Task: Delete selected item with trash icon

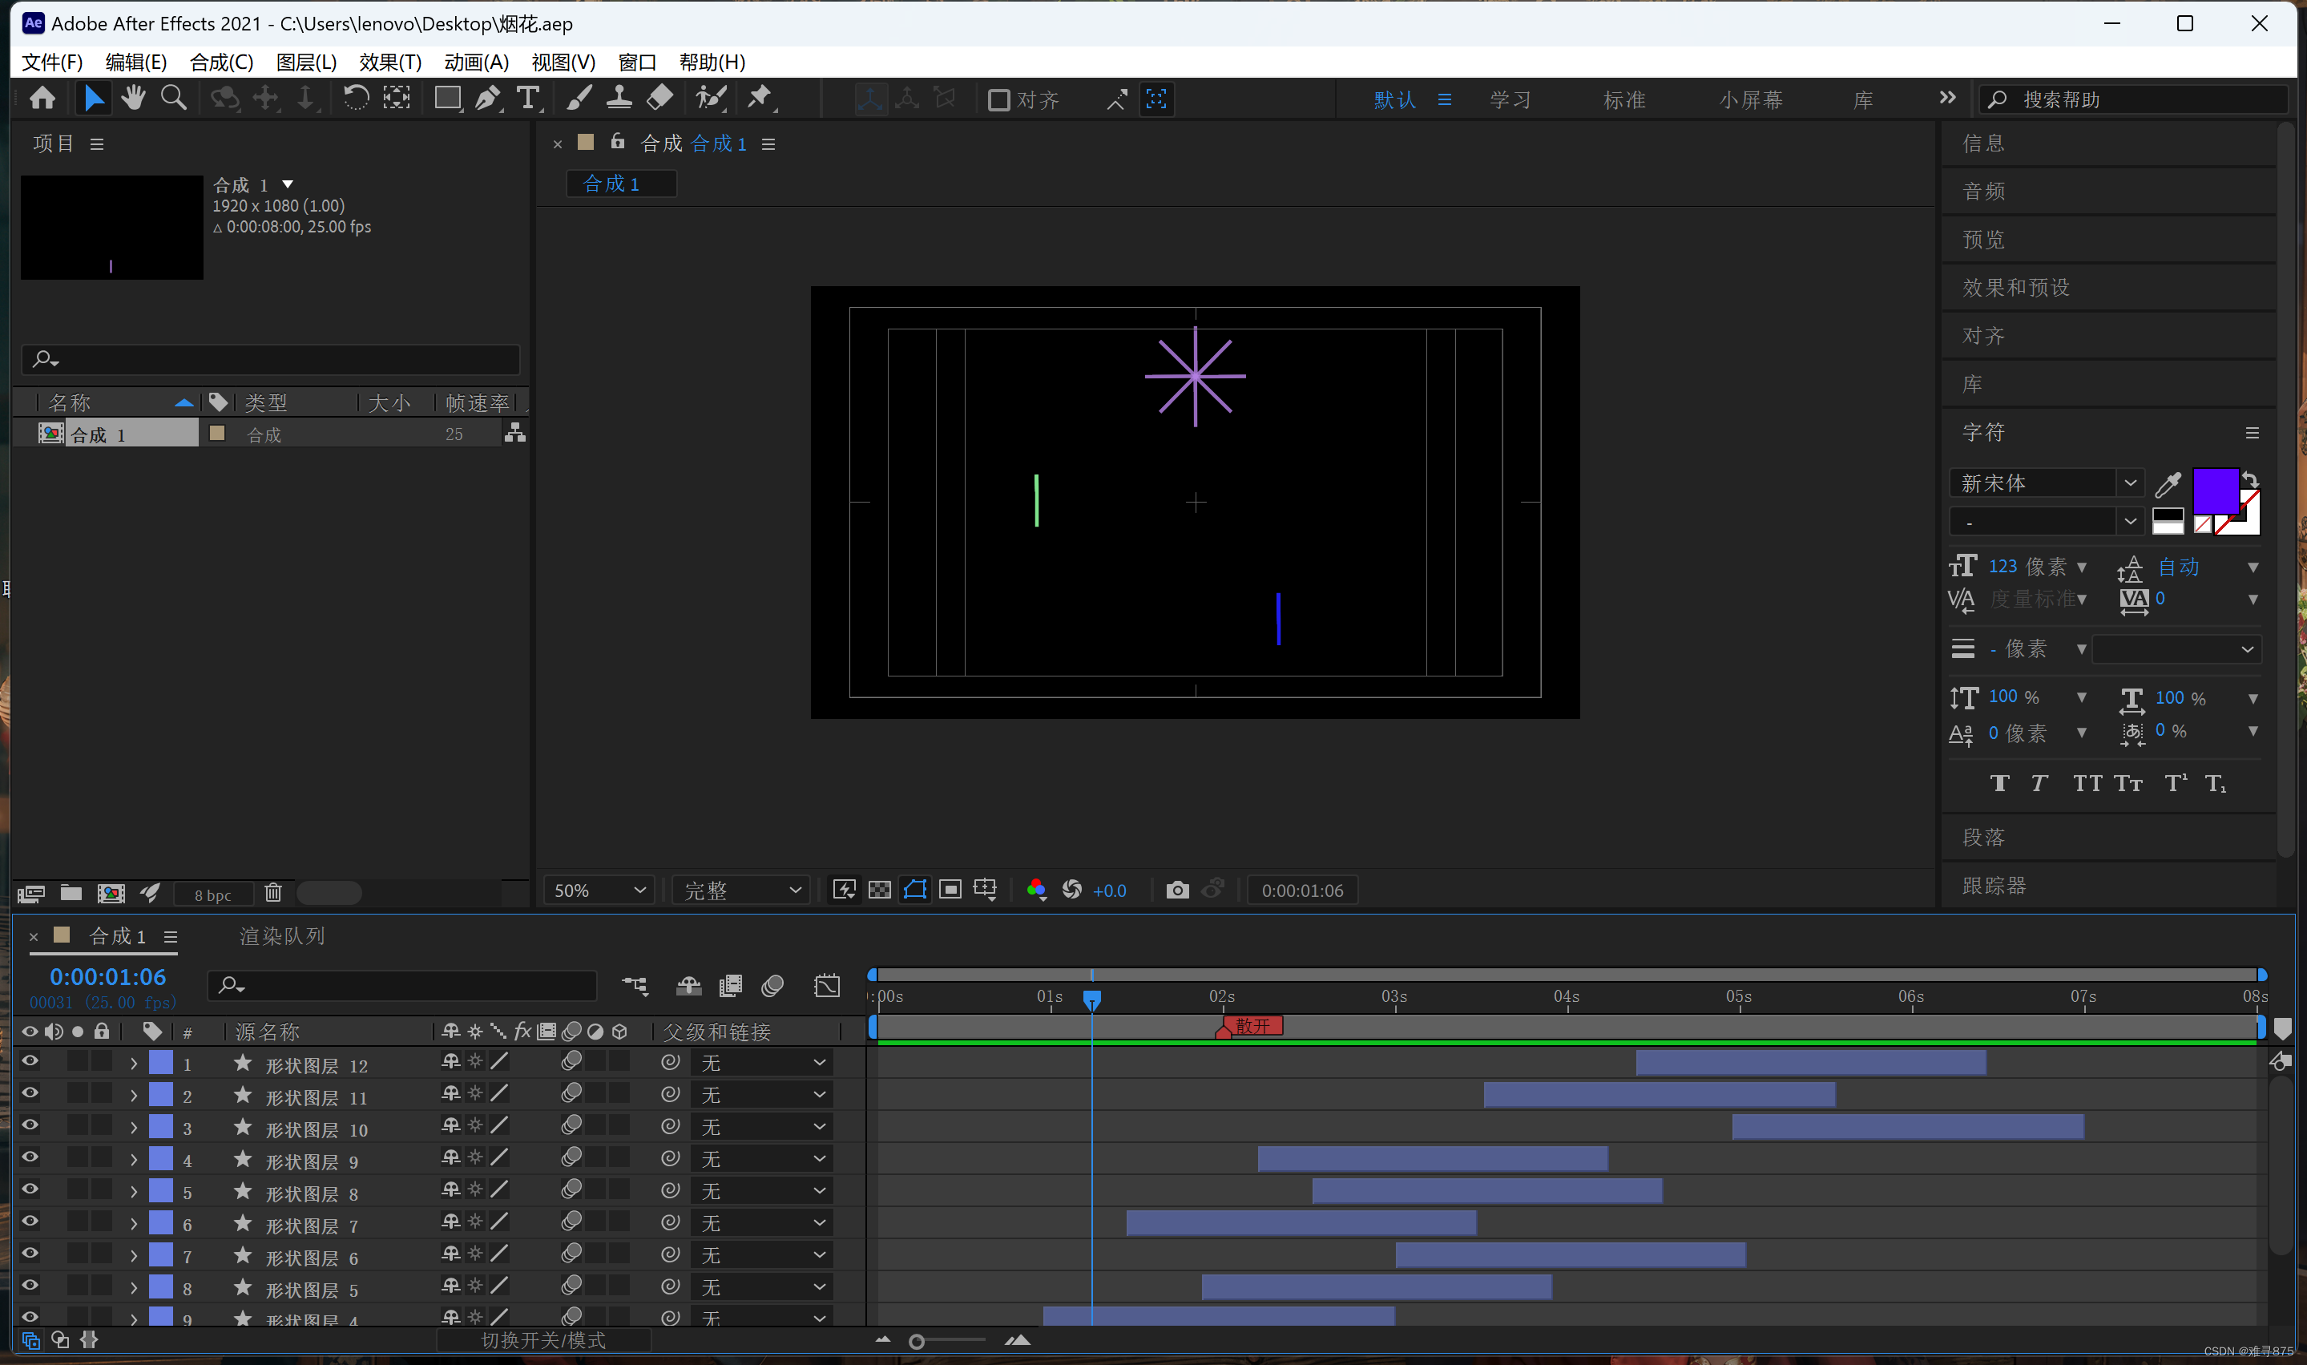Action: (273, 893)
